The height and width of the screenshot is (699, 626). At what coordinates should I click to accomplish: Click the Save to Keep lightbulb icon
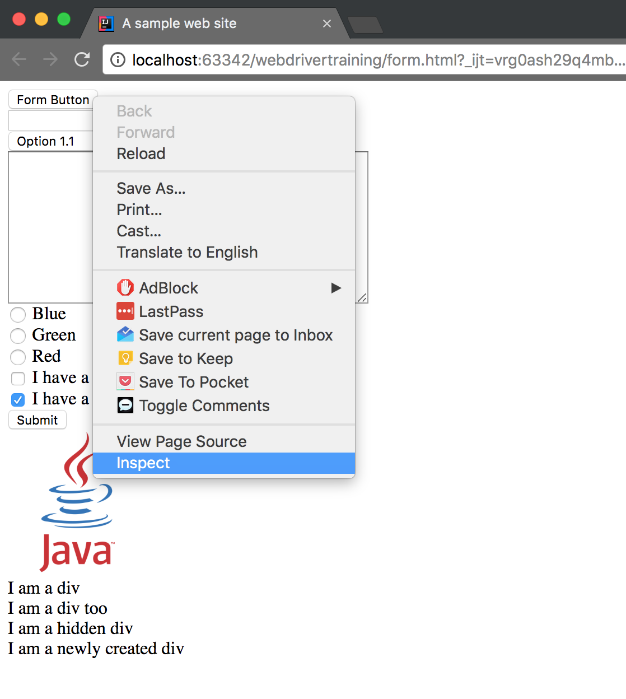click(125, 358)
